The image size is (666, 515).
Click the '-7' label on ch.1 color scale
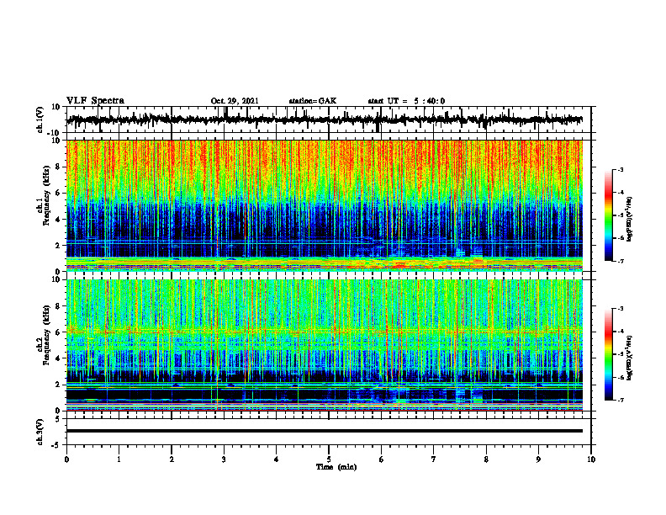click(621, 261)
